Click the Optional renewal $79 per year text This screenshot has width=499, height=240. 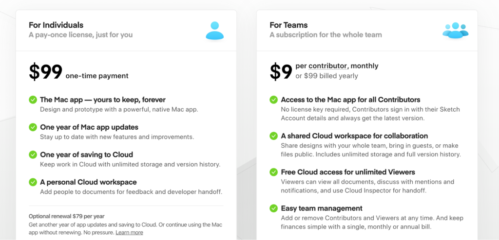tap(66, 216)
